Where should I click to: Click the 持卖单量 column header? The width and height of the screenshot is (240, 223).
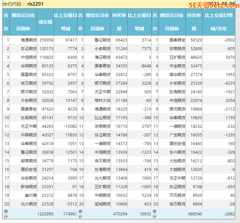click(194, 22)
